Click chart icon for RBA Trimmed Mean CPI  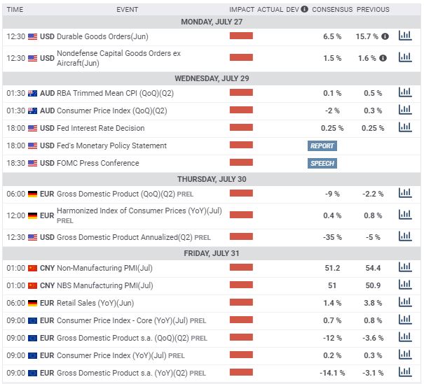tap(405, 92)
